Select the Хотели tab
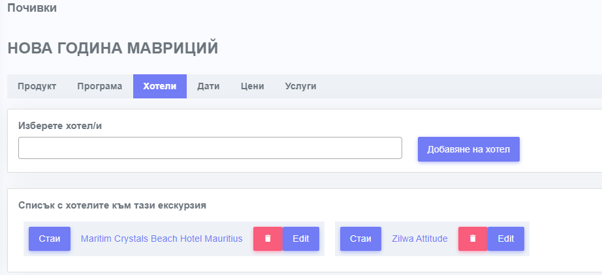 tap(160, 86)
